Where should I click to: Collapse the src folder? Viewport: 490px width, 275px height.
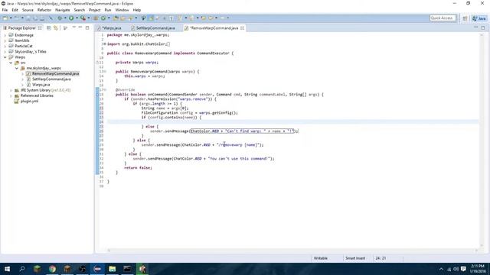[11, 63]
